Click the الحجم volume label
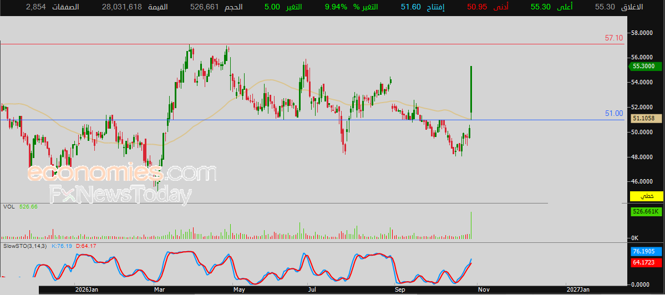Image resolution: width=665 pixels, height=295 pixels. tap(233, 7)
